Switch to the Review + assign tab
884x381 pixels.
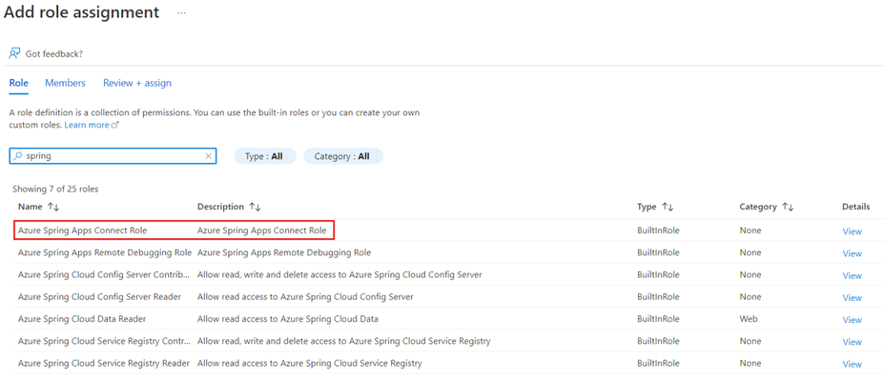[137, 83]
